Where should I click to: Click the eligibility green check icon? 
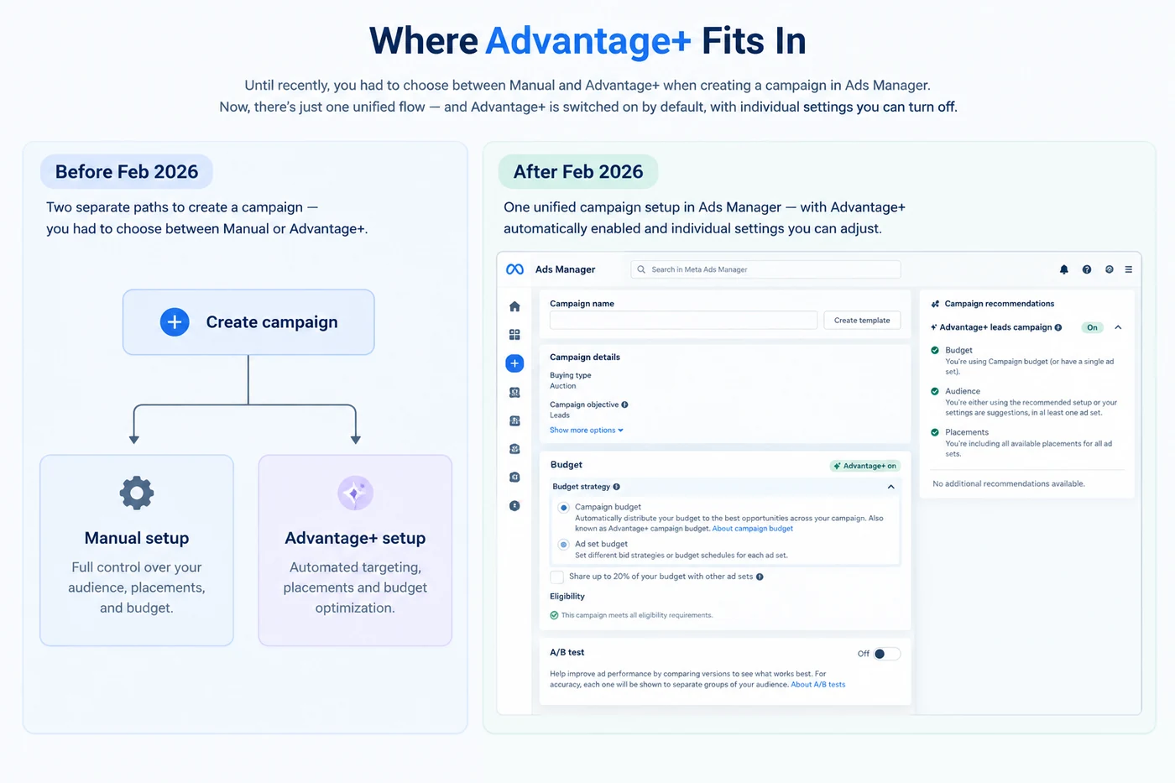pyautogui.click(x=554, y=615)
